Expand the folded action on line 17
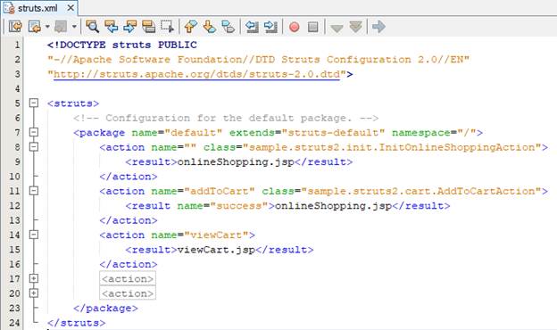 click(34, 278)
